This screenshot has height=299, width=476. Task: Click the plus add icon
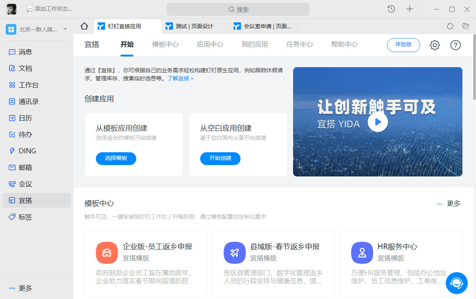(410, 9)
